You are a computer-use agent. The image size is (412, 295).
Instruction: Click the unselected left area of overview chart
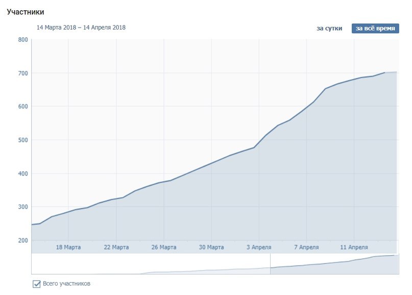pos(151,264)
